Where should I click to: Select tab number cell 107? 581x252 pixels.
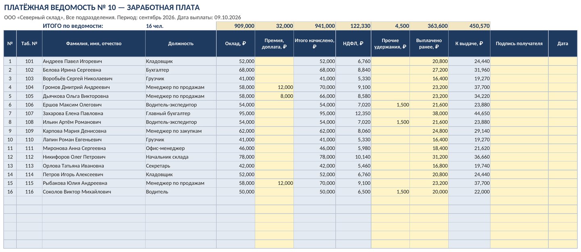tap(29, 113)
